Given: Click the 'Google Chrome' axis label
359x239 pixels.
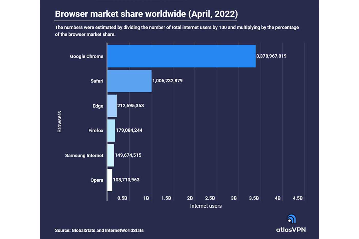Looking at the screenshot, I should 87,56.
